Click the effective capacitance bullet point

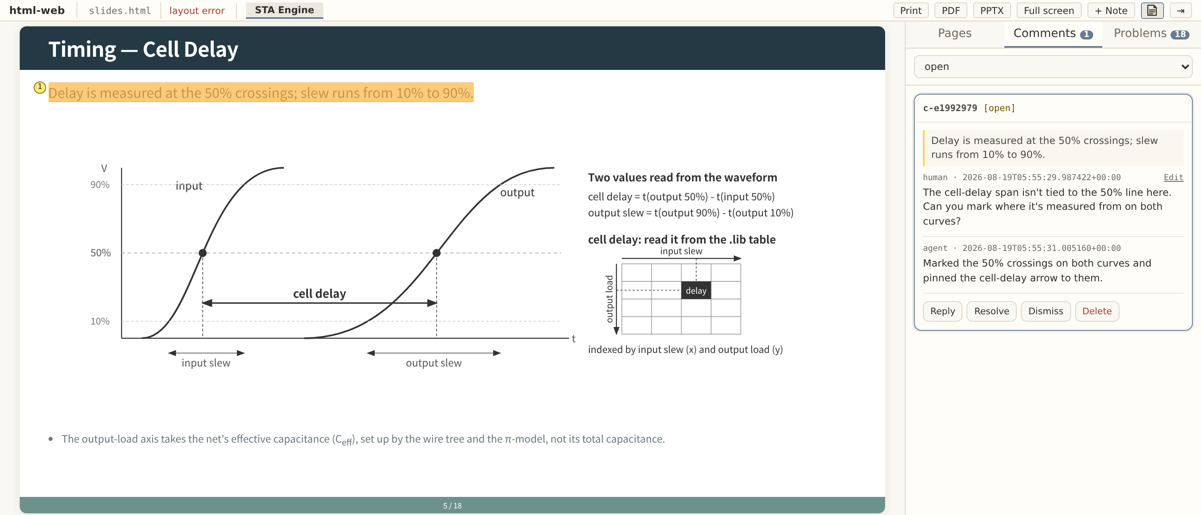click(x=363, y=439)
